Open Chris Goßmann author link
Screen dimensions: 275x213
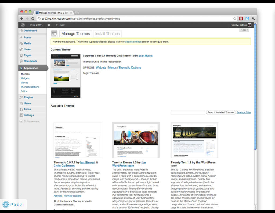pos(64,166)
